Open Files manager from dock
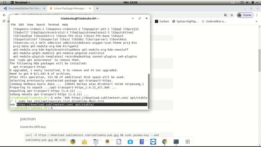Viewport: 261px width, 147px height. [x=96, y=142]
